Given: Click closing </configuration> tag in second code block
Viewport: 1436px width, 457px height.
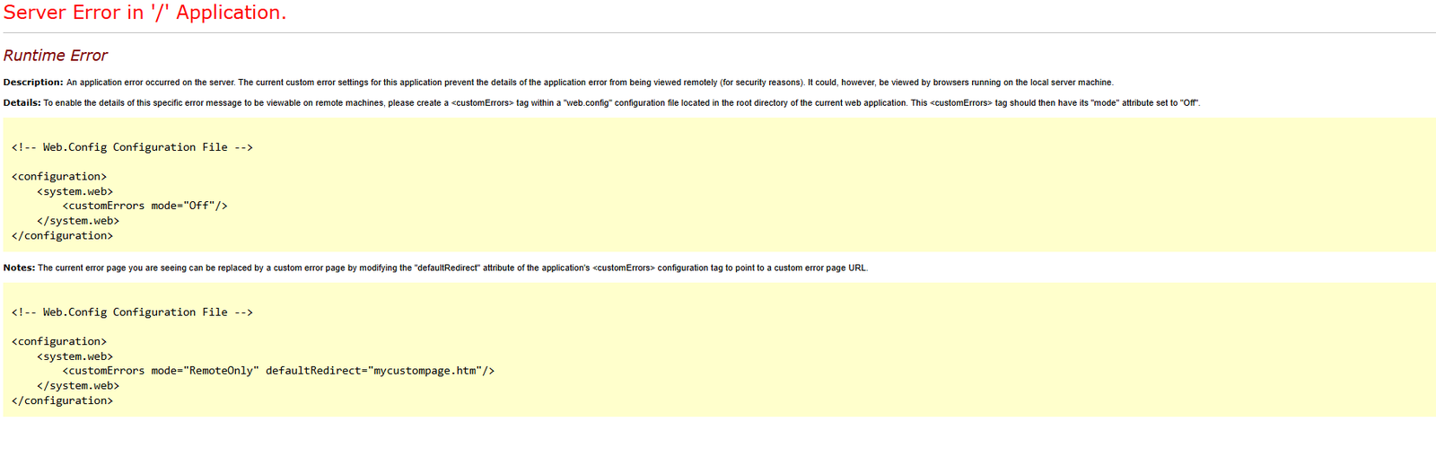Looking at the screenshot, I should pos(62,401).
